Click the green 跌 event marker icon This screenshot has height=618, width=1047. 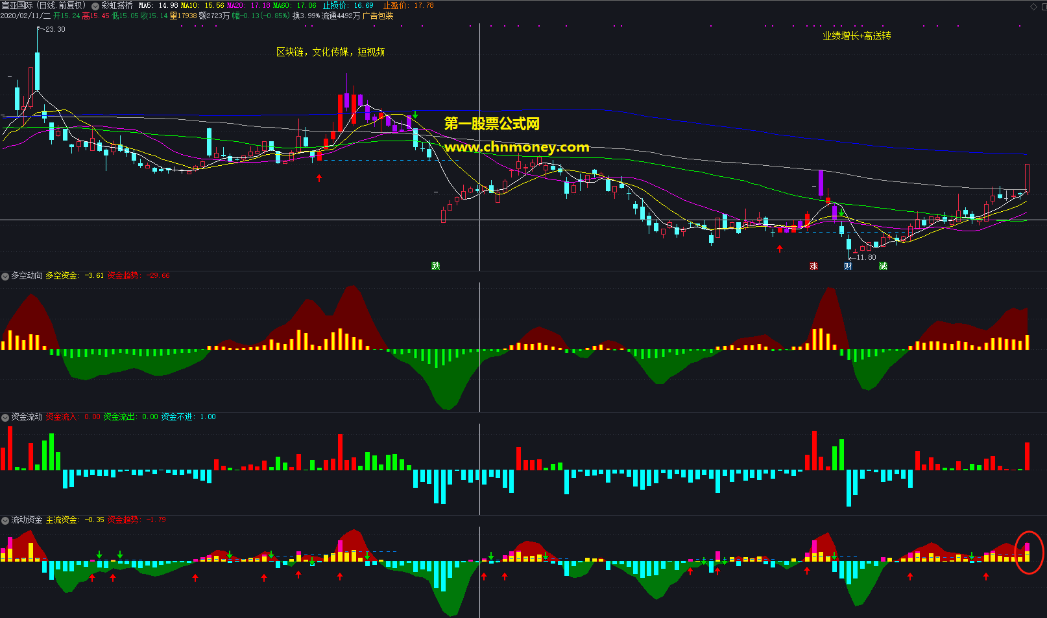coord(436,266)
